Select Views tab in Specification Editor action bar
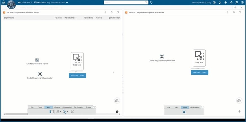246x122 pixels. [185, 107]
